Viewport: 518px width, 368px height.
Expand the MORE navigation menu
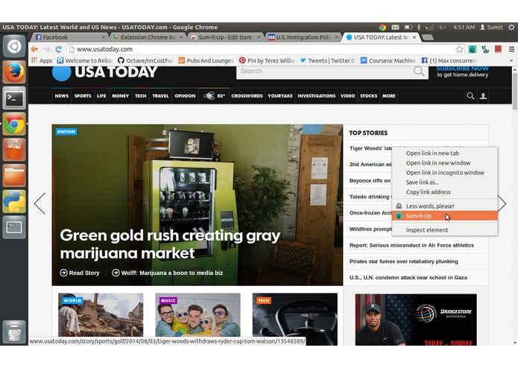pos(388,95)
